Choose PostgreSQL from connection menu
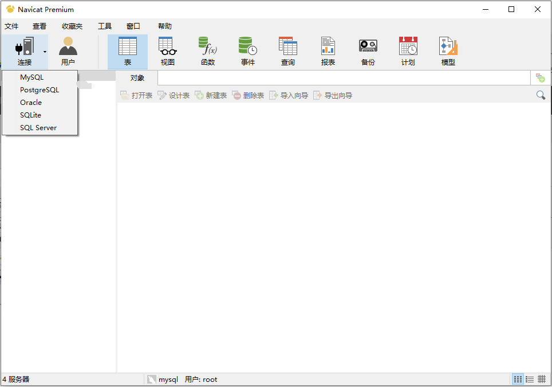Viewport: 552px width, 387px height. [x=40, y=90]
